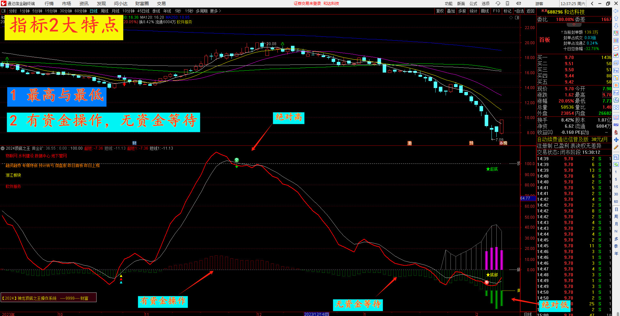This screenshot has height=316, width=620.
Task: Switch to 日 period in right sidebar
Action: (x=616, y=209)
